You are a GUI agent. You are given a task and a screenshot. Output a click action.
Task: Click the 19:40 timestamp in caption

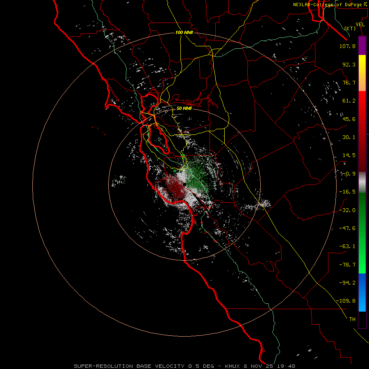click(286, 366)
